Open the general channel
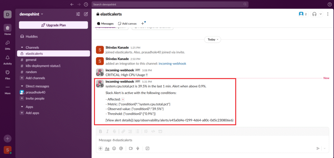Image resolution: width=334 pixels, height=158 pixels. click(53, 60)
